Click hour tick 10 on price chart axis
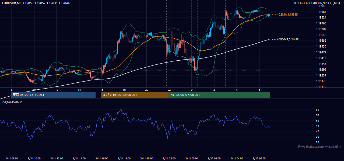Viewport: 344px width, 161px height. [x=34, y=90]
